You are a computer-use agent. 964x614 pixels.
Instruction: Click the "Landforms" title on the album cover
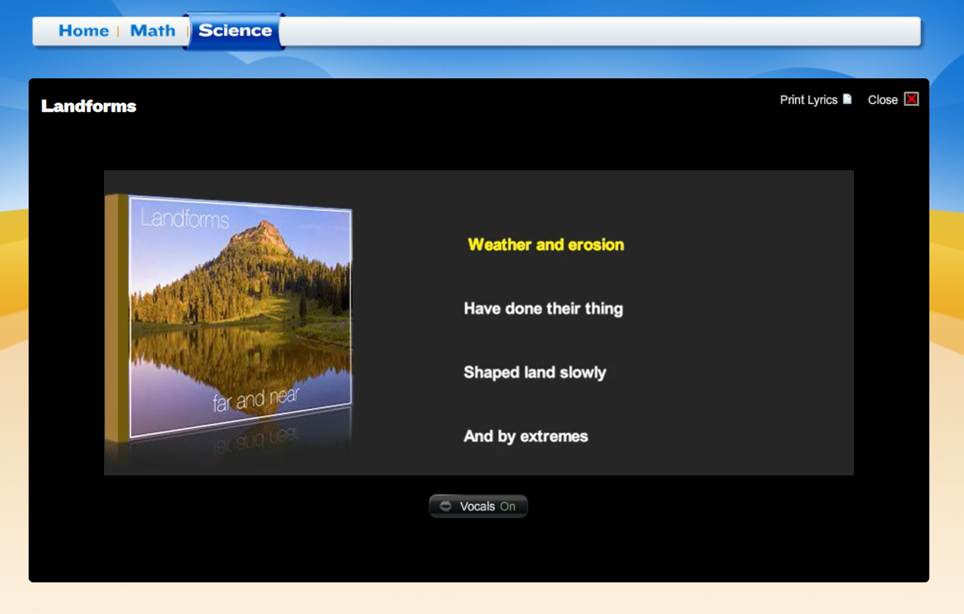pyautogui.click(x=185, y=219)
